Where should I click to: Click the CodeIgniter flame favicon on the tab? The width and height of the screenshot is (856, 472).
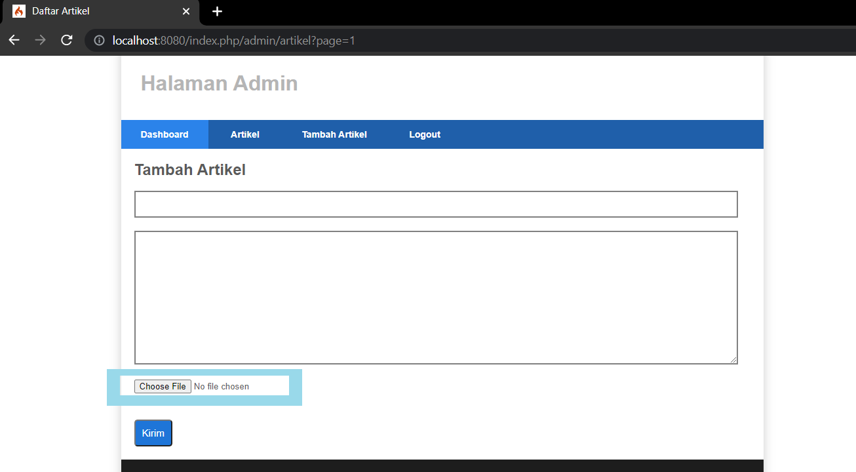[18, 12]
